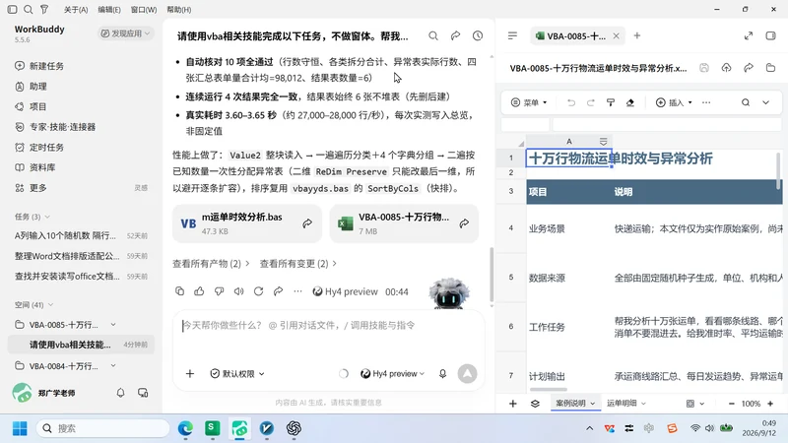This screenshot has height=443, width=788.
Task: Copy the reply with the copy icon
Action: (179, 291)
